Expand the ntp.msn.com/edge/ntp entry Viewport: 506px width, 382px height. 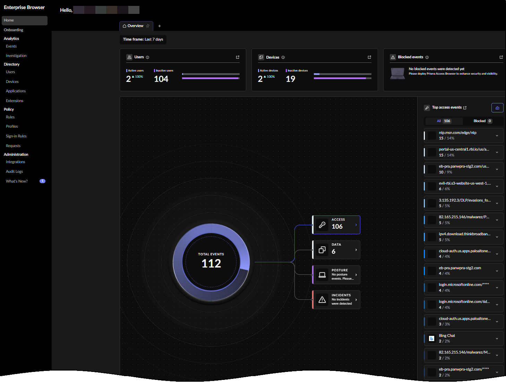pos(497,136)
